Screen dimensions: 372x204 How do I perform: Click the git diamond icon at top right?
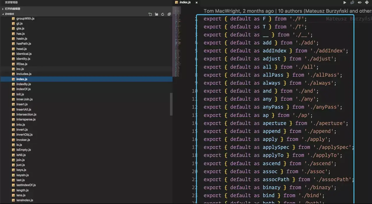367,2
